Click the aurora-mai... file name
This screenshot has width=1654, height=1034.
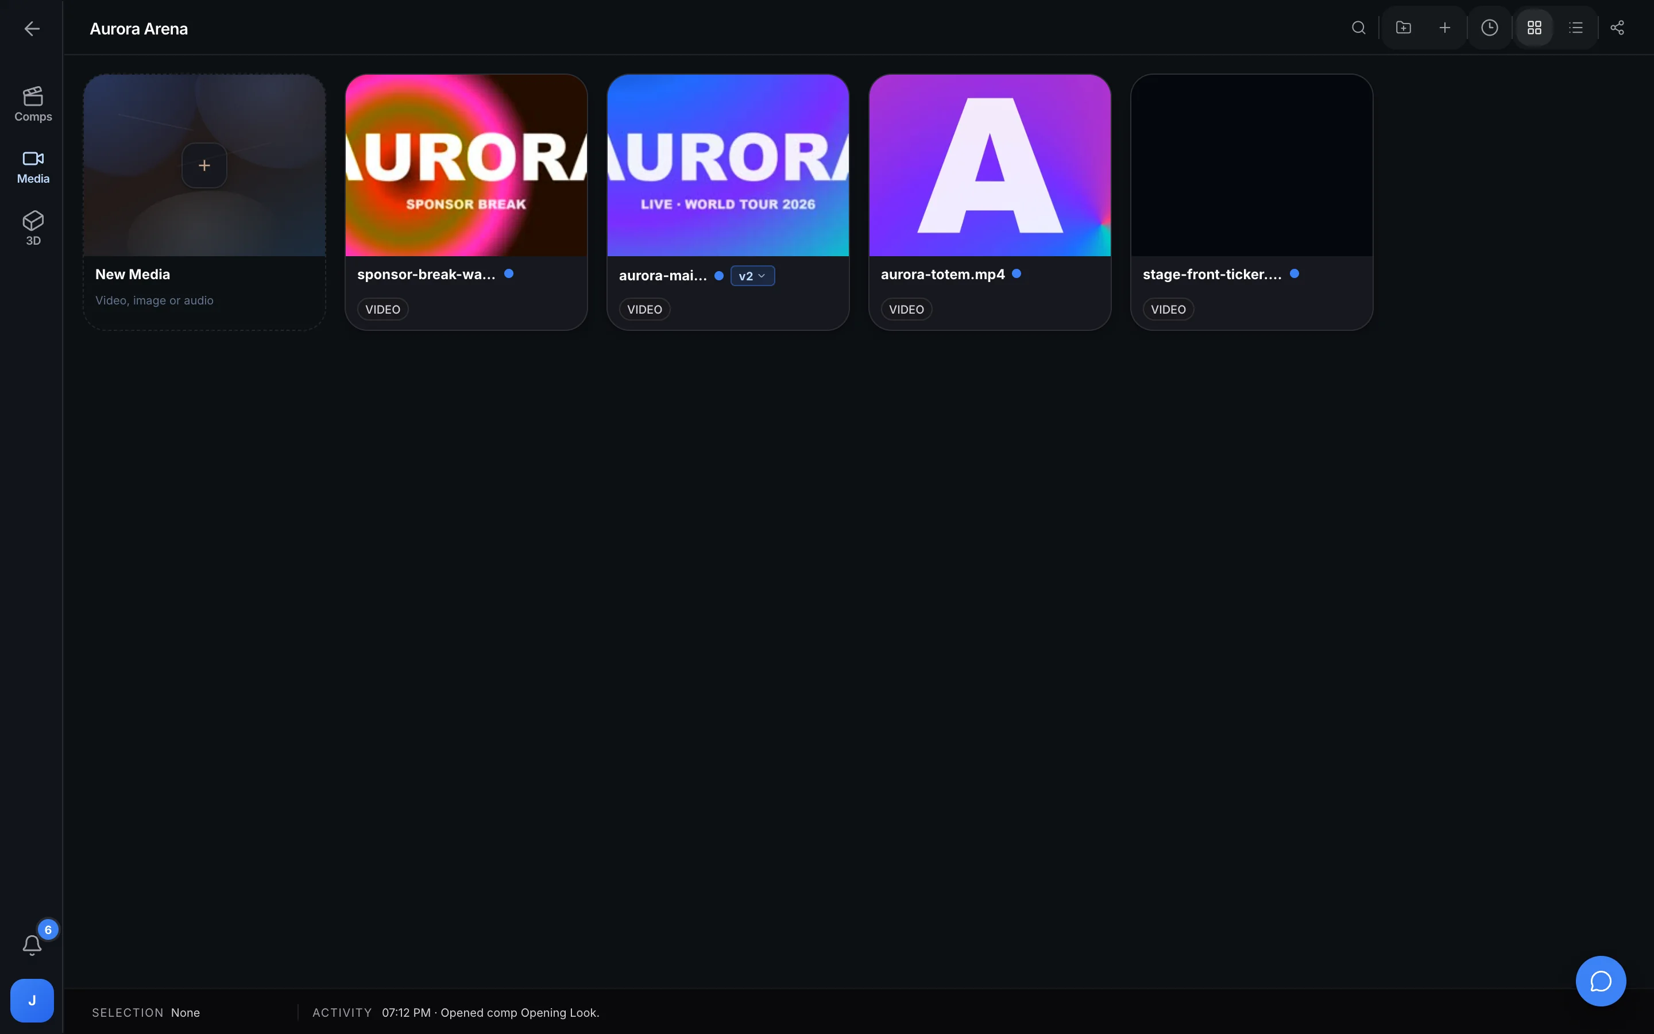click(663, 276)
